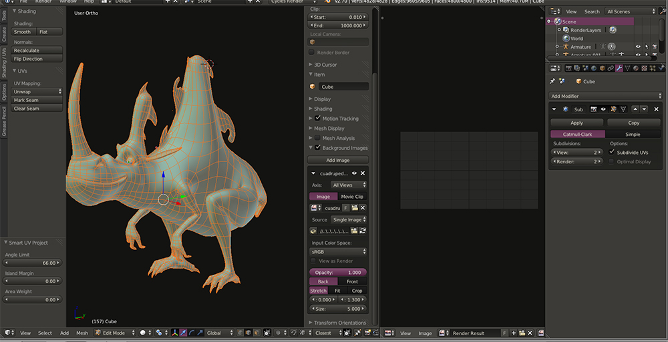Open the Modifiers wrench properties tab
The image size is (668, 342).
click(x=619, y=68)
